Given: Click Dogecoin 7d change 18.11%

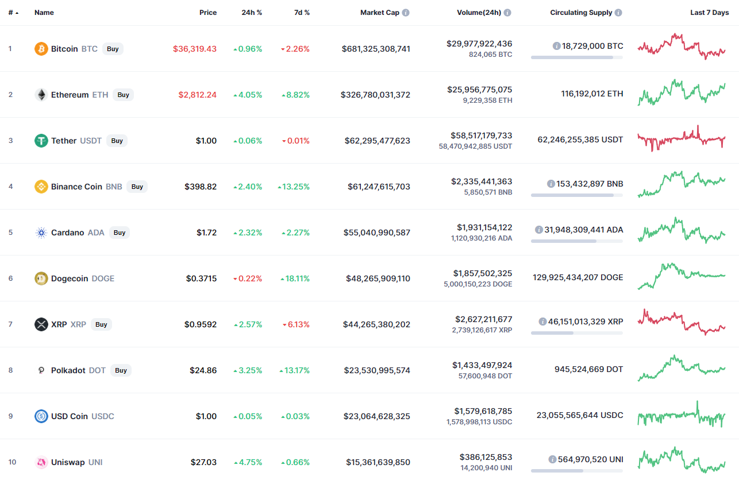Looking at the screenshot, I should point(295,278).
